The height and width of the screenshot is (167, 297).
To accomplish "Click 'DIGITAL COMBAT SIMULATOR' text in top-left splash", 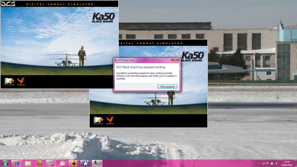I will point(60,4).
